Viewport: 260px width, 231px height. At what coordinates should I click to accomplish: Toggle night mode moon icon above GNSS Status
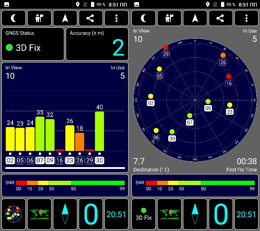click(x=14, y=18)
